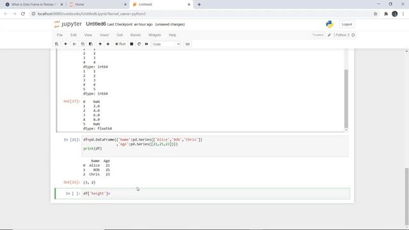Paste cells below icon
409x230 pixels.
coord(91,44)
